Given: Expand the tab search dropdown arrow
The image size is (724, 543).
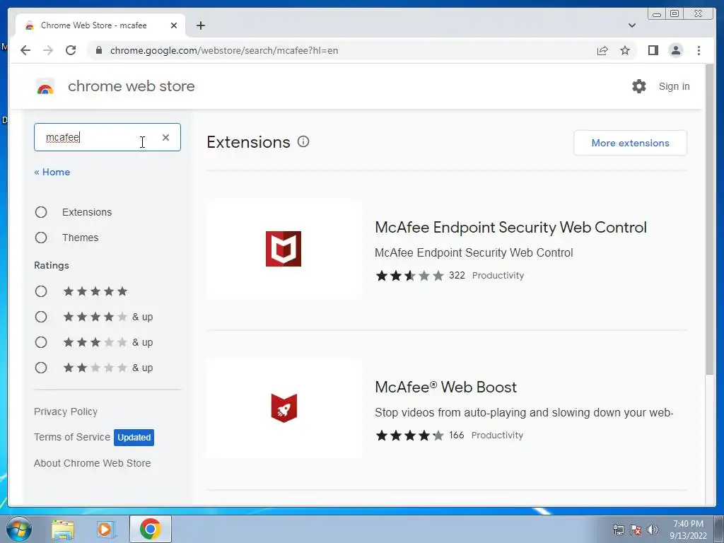Looking at the screenshot, I should point(631,25).
